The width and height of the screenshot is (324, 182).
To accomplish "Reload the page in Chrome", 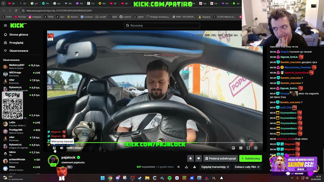I will [16, 11].
